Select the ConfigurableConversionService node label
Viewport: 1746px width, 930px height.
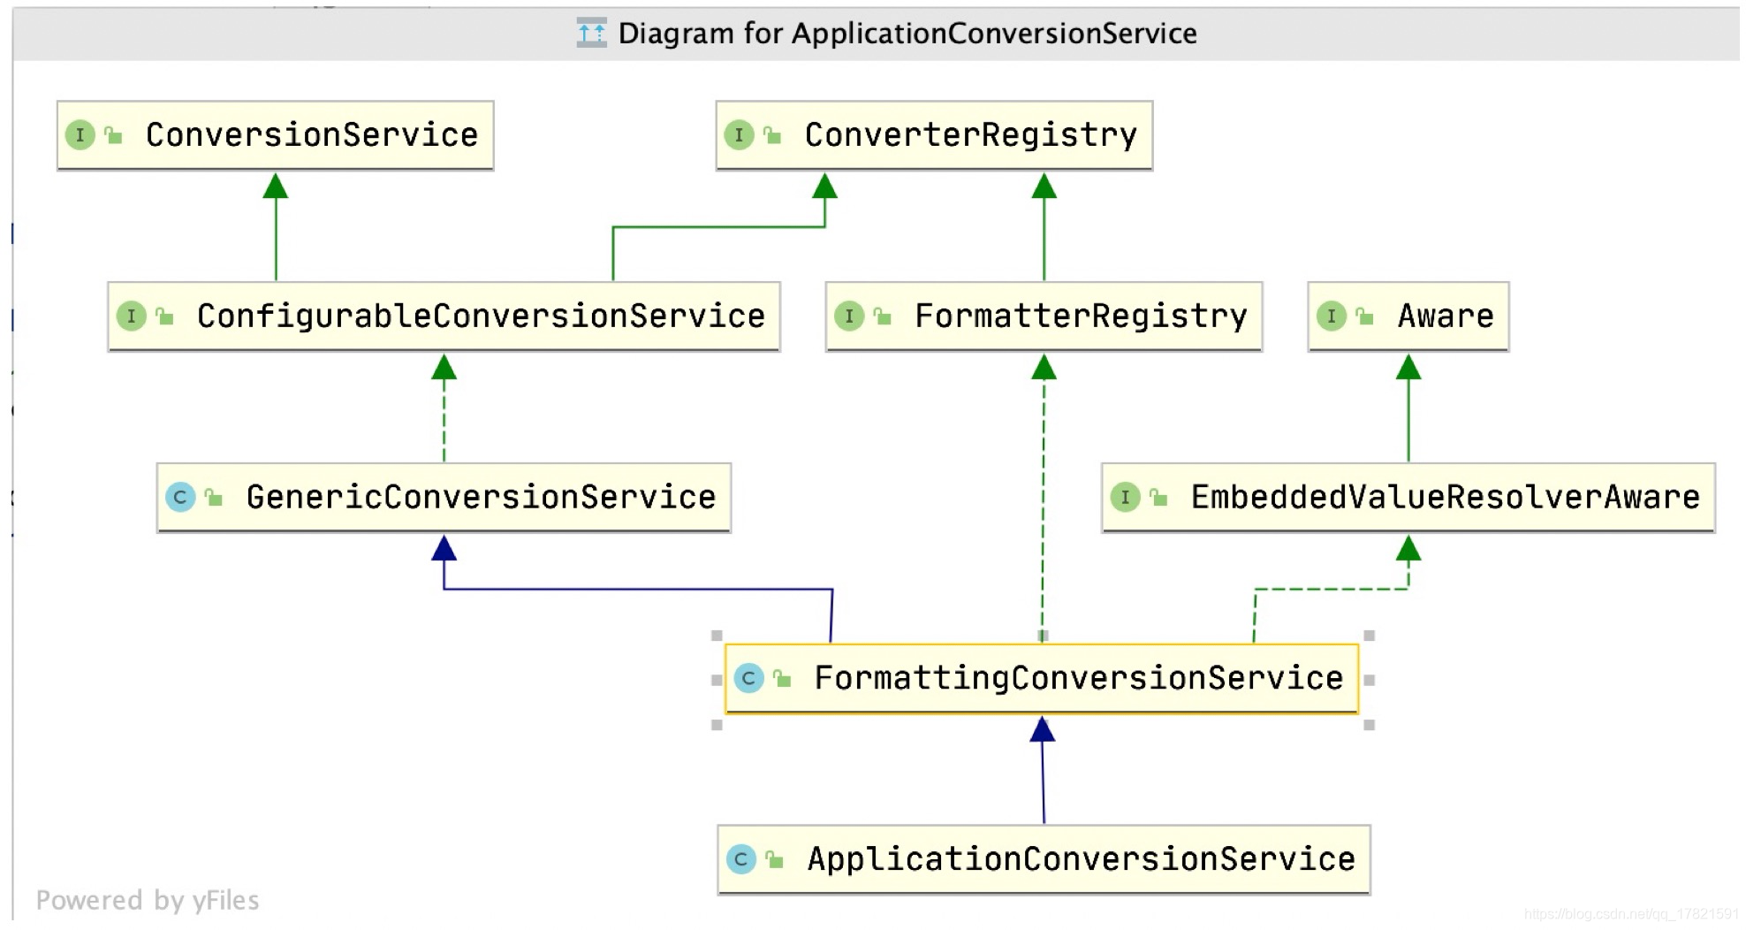tap(481, 316)
